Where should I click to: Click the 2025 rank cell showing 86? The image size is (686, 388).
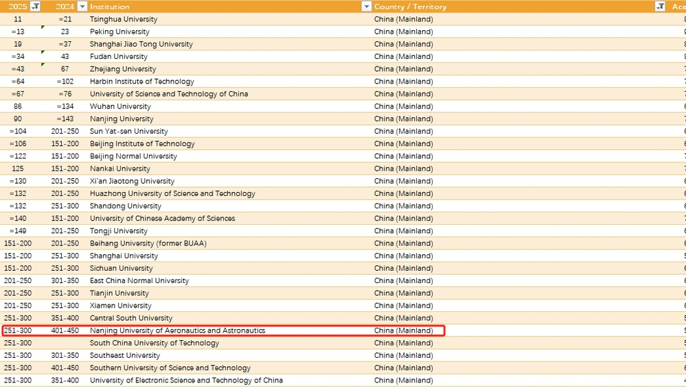click(x=18, y=106)
